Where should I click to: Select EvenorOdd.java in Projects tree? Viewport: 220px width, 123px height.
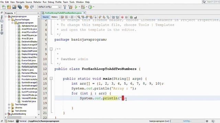point(29,60)
